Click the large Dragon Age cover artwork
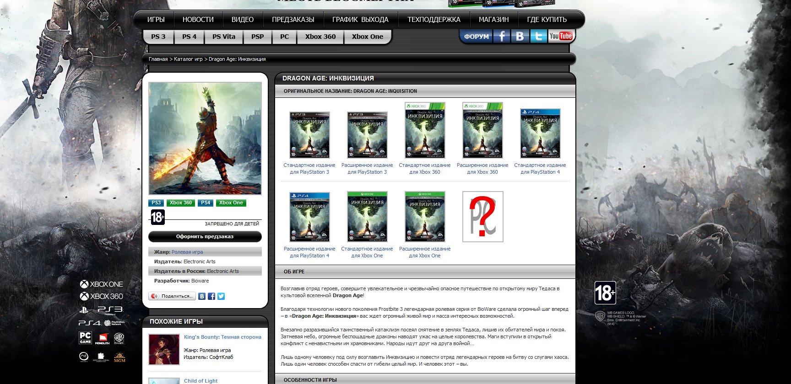Screen dimensions: 791x384 tap(205, 139)
